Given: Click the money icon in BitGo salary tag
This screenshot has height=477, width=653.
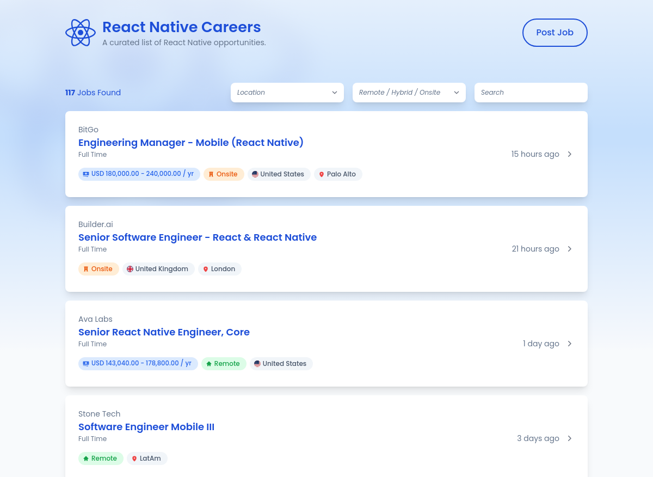Looking at the screenshot, I should pyautogui.click(x=86, y=174).
